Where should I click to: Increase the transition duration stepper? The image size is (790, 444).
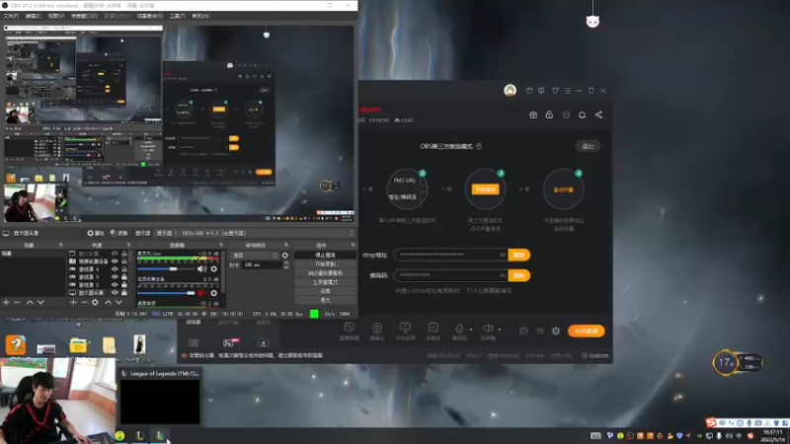pyautogui.click(x=286, y=262)
